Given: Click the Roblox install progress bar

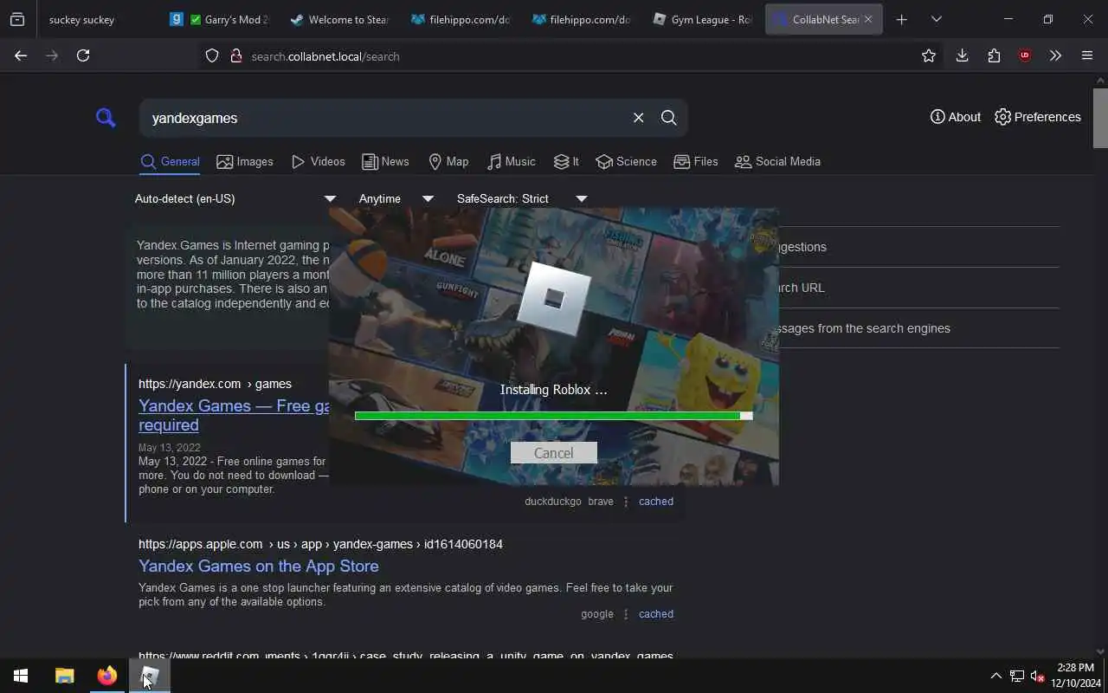Looking at the screenshot, I should (x=553, y=416).
